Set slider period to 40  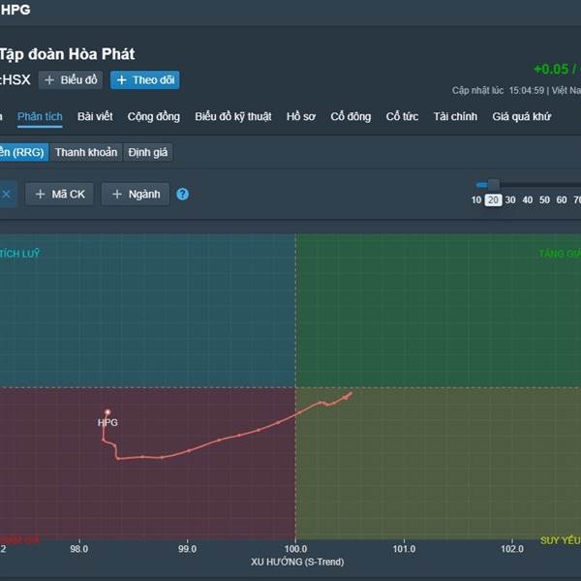tap(528, 200)
